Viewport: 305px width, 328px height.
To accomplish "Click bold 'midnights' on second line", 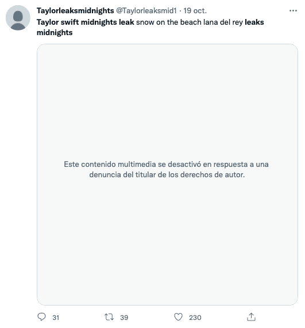I will [55, 33].
